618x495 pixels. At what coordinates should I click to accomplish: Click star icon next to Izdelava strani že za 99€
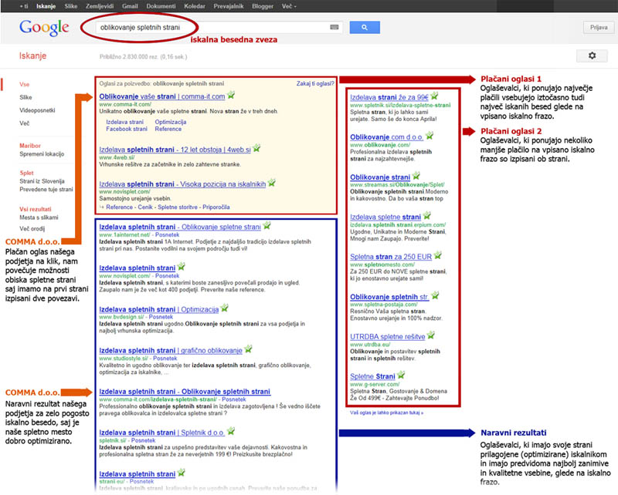434,96
